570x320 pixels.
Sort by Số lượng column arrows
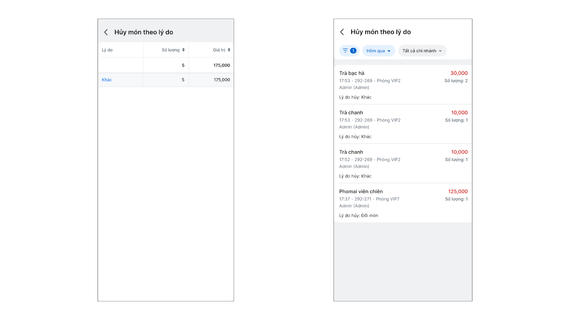pyautogui.click(x=183, y=50)
